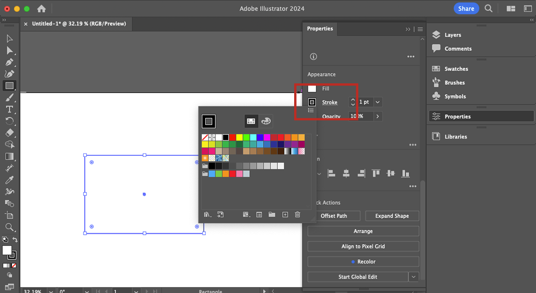Switch to Color Mixer palette view

[266, 121]
